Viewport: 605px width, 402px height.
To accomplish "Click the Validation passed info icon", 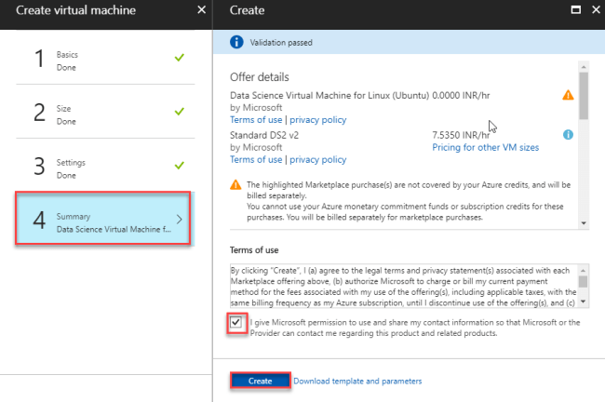I will pos(236,42).
